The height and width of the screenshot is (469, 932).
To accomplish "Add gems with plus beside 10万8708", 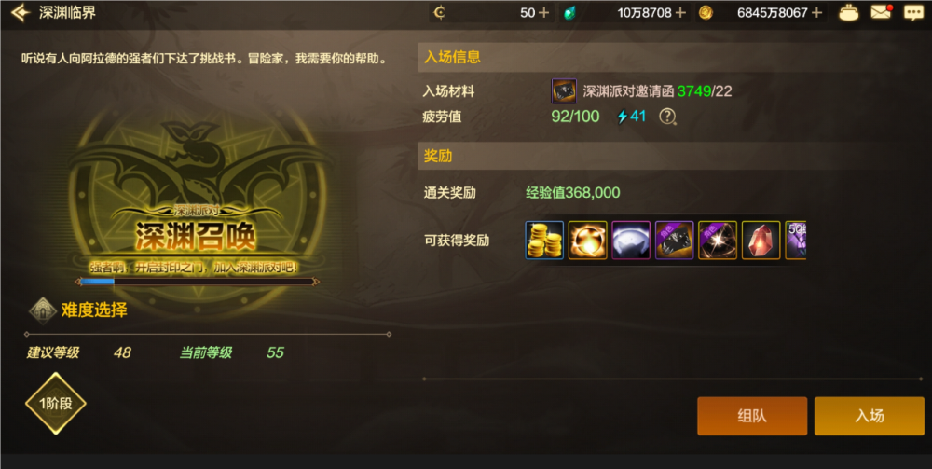I will (680, 12).
